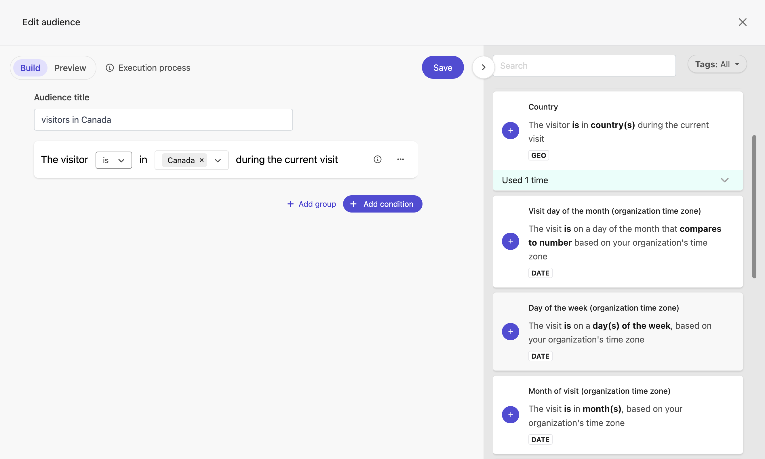Add the Month of visit condition
The height and width of the screenshot is (459, 765).
510,414
